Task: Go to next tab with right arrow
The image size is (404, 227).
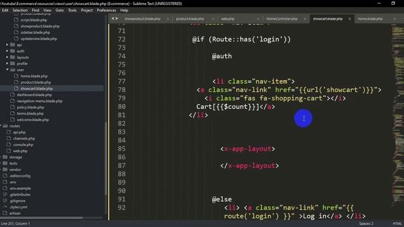Action: pos(117,18)
